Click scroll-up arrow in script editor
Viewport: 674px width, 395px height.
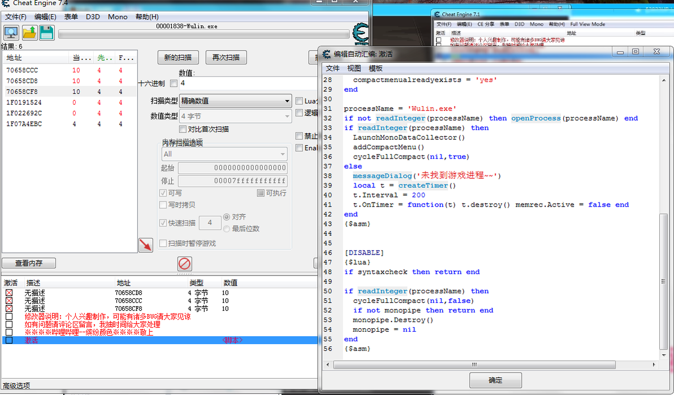click(664, 80)
